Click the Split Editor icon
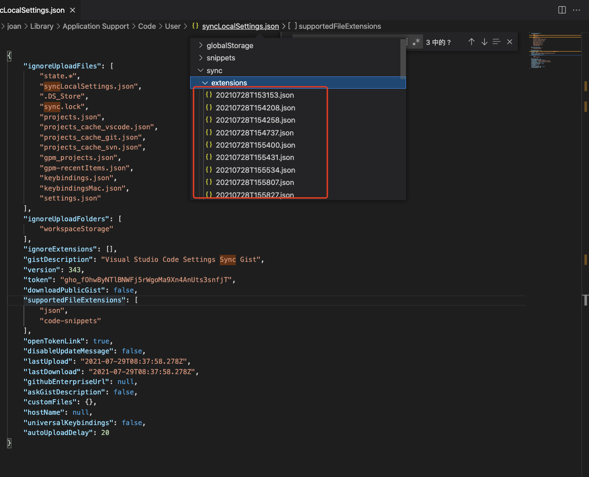Viewport: 589px width, 477px height. [x=562, y=9]
